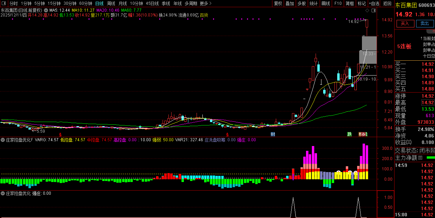435x218 pixels.
Task: Click the blue 卖出 sell button
Action: [425, 23]
